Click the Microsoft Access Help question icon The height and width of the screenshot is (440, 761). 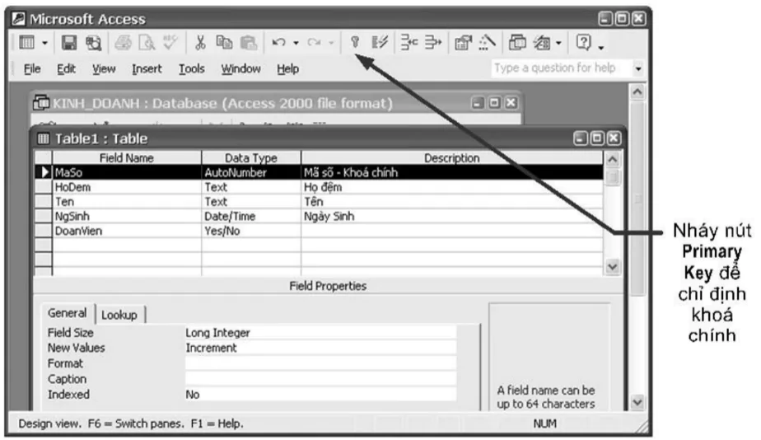583,43
